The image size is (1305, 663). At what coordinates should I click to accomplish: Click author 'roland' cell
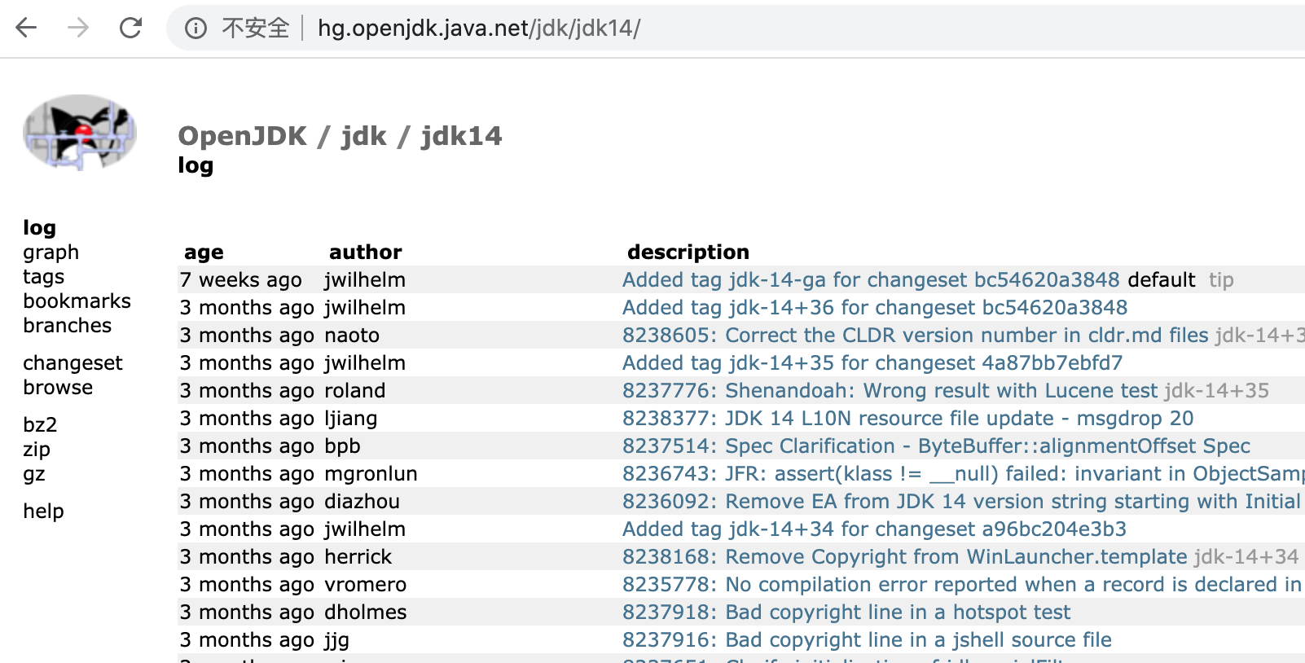tap(355, 391)
